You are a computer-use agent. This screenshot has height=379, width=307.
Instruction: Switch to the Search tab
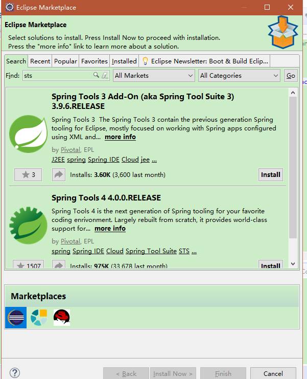(16, 61)
